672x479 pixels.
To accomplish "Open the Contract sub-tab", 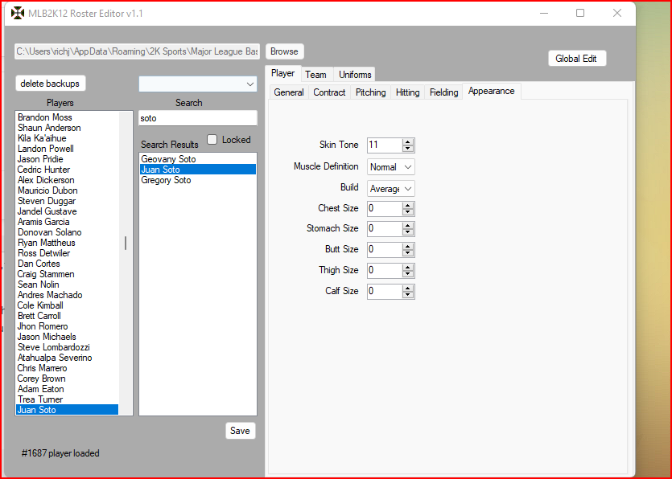I will pos(329,92).
